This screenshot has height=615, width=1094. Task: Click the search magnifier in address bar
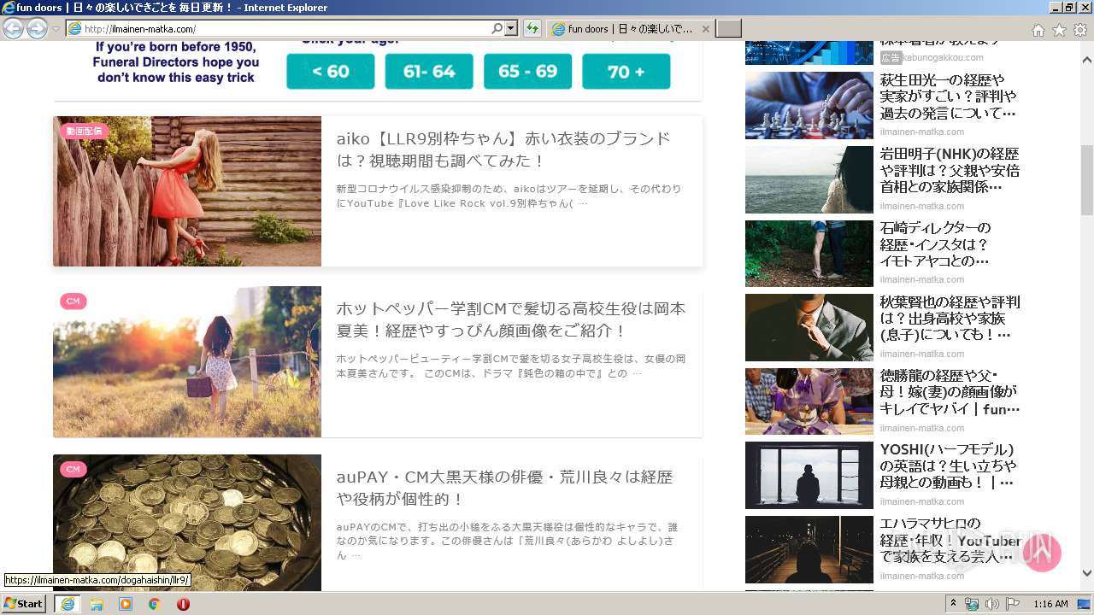(x=497, y=28)
